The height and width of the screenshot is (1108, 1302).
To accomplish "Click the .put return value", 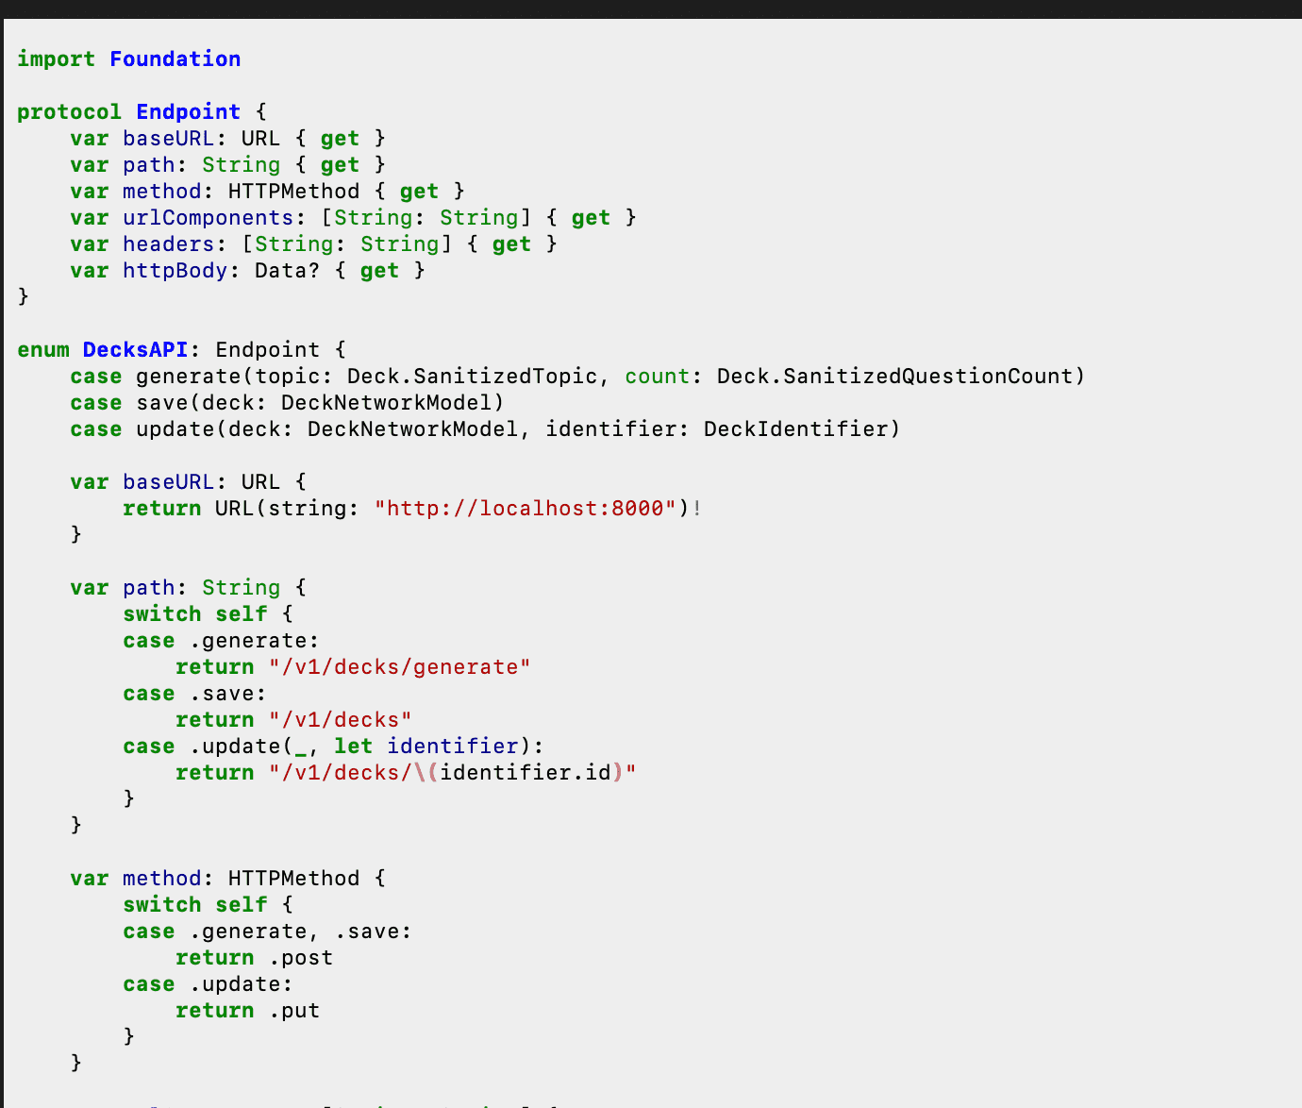I will [294, 1010].
